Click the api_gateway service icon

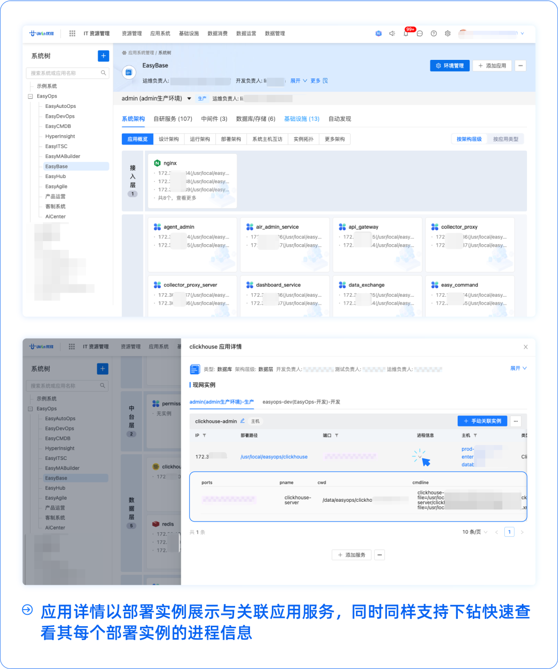342,227
